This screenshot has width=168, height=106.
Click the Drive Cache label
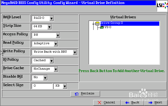[14, 68]
